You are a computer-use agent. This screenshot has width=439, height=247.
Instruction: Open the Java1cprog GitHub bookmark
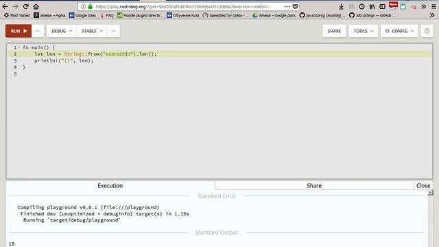(x=322, y=15)
